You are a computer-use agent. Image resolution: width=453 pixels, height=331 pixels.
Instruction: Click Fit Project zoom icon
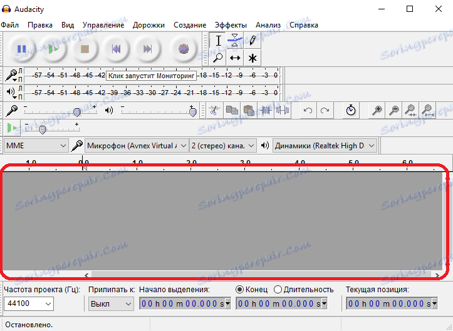tap(427, 110)
